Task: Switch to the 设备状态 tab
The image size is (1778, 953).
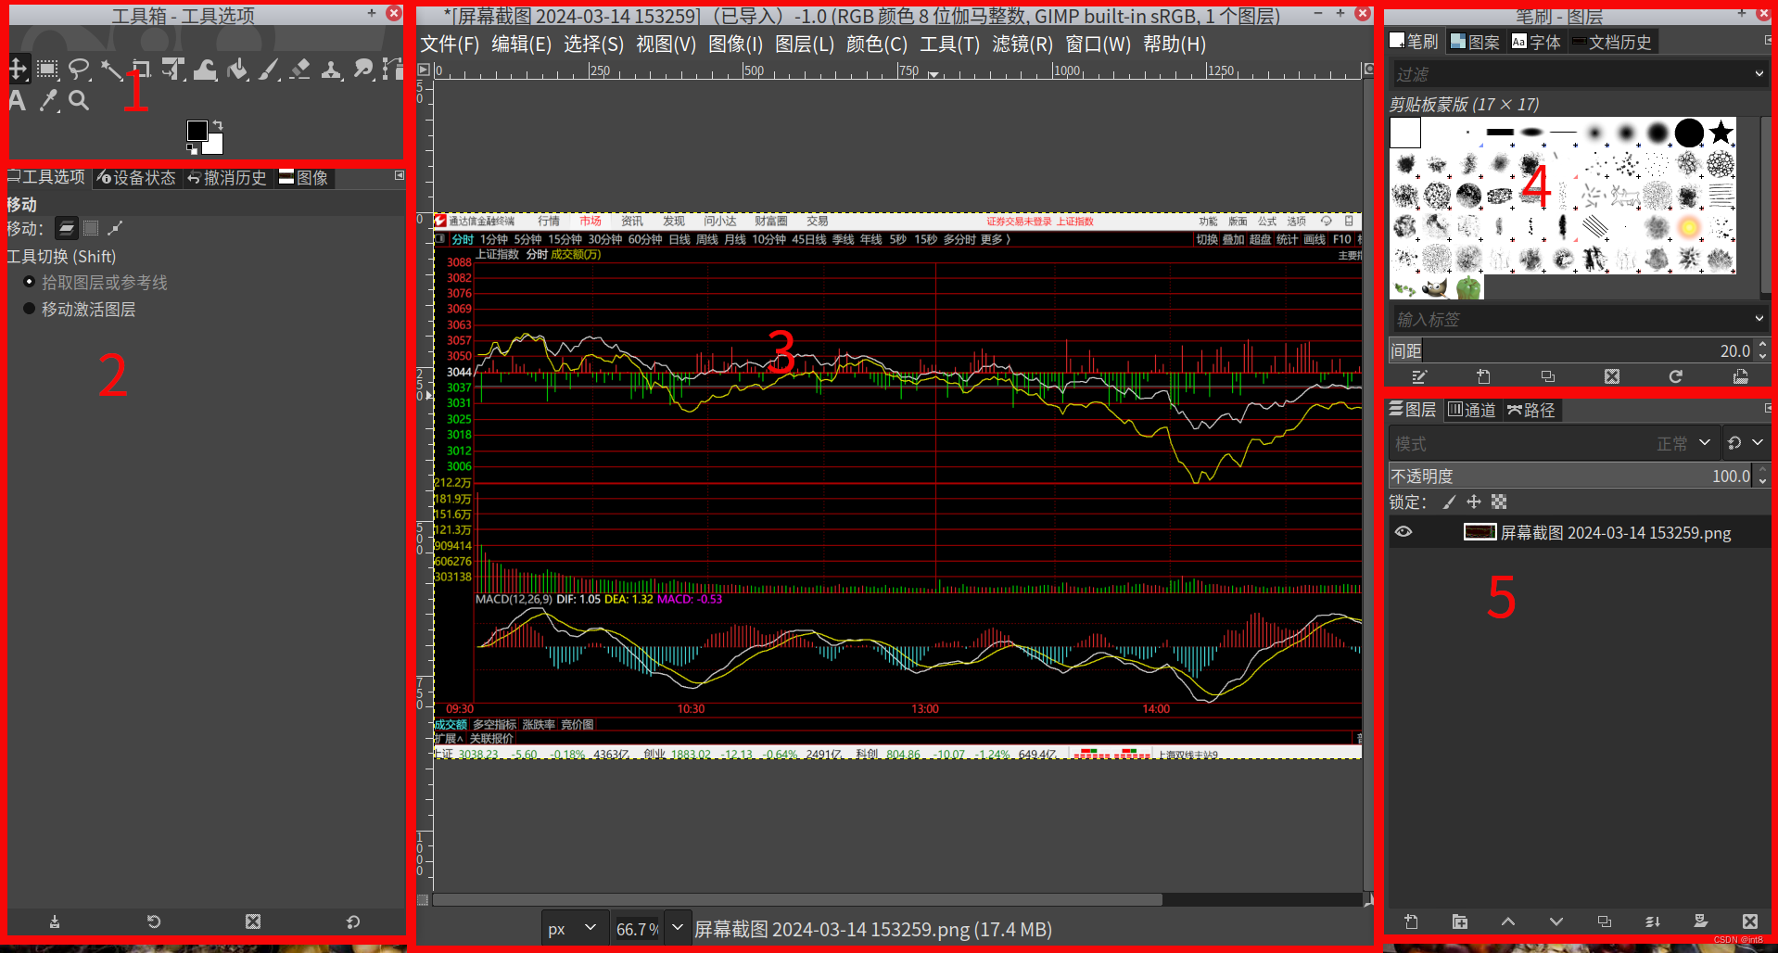Action: click(x=137, y=177)
